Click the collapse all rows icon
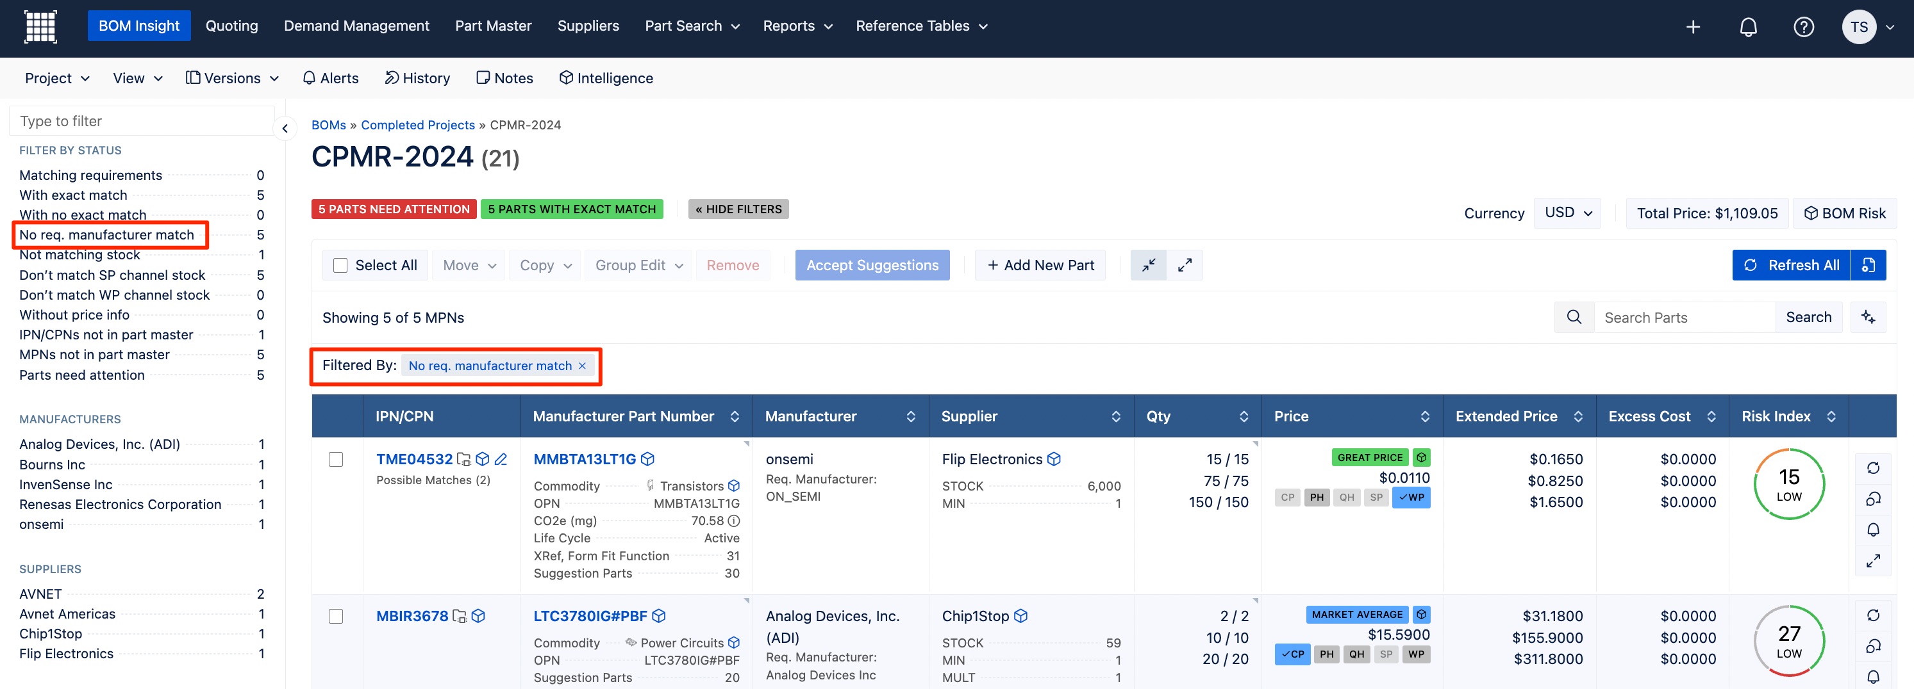 [x=1149, y=265]
